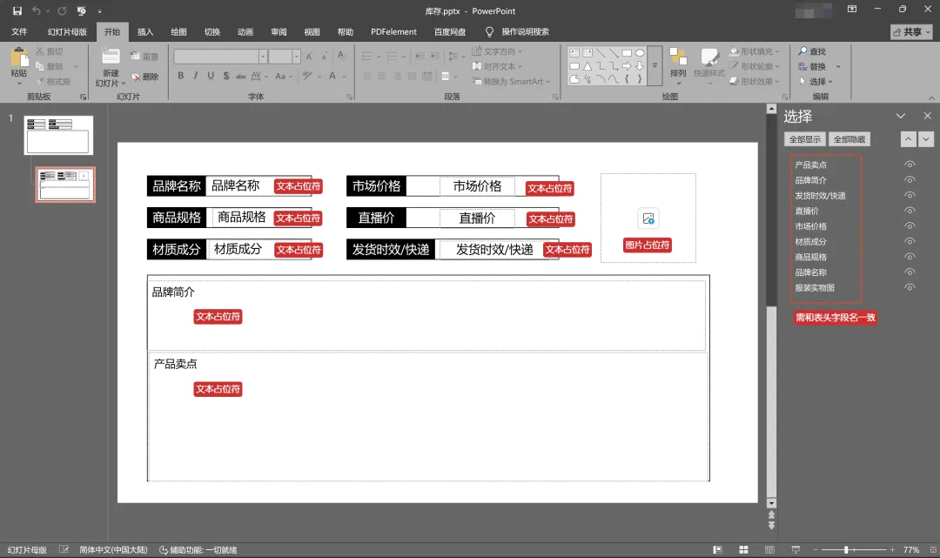
Task: Hide the 市场价格 object via eye icon
Action: tap(910, 226)
